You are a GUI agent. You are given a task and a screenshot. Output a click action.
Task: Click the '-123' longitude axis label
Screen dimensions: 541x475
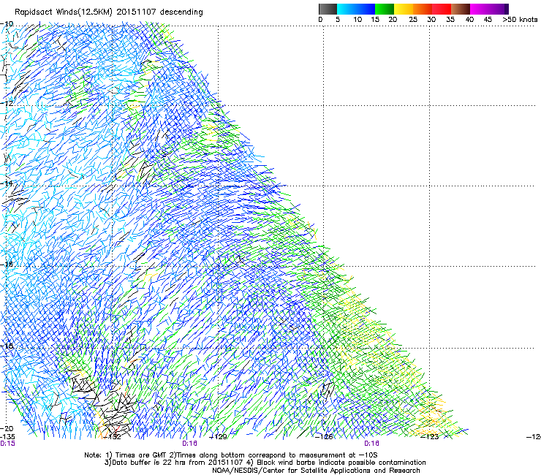(x=430, y=437)
